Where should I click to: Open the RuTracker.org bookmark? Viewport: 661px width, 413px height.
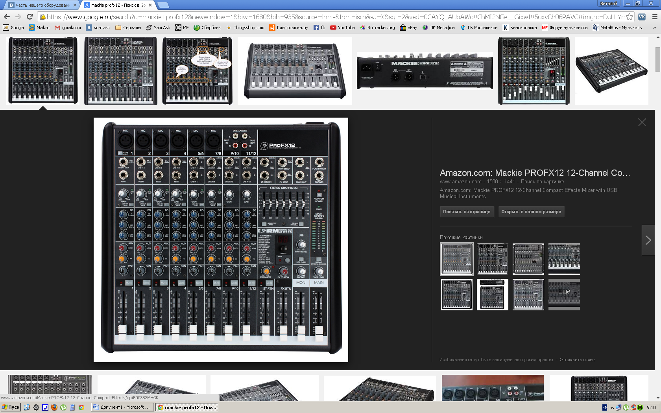377,28
